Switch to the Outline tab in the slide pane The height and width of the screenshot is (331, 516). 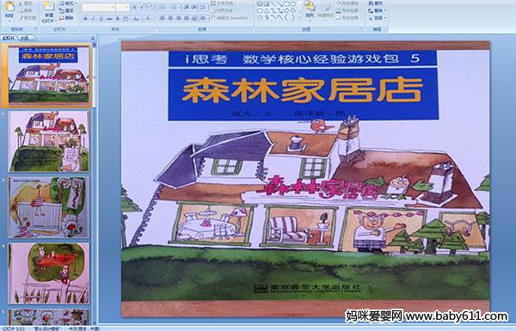click(23, 38)
